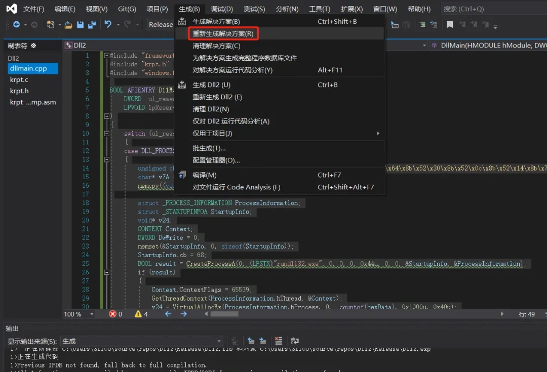Expand the undo history dropdown arrow
Image resolution: width=547 pixels, height=372 pixels.
click(118, 25)
